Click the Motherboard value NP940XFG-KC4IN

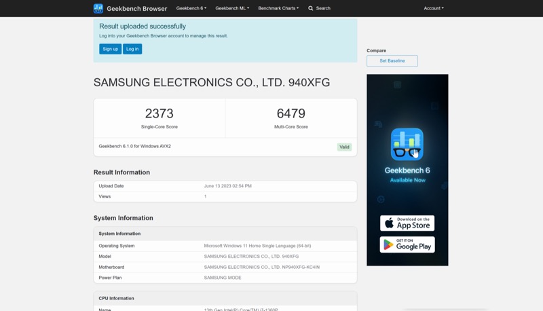pos(261,267)
